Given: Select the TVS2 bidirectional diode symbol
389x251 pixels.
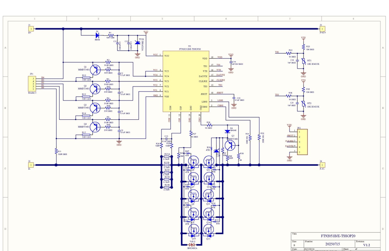Looking at the screenshot, I should pyautogui.click(x=192, y=245).
